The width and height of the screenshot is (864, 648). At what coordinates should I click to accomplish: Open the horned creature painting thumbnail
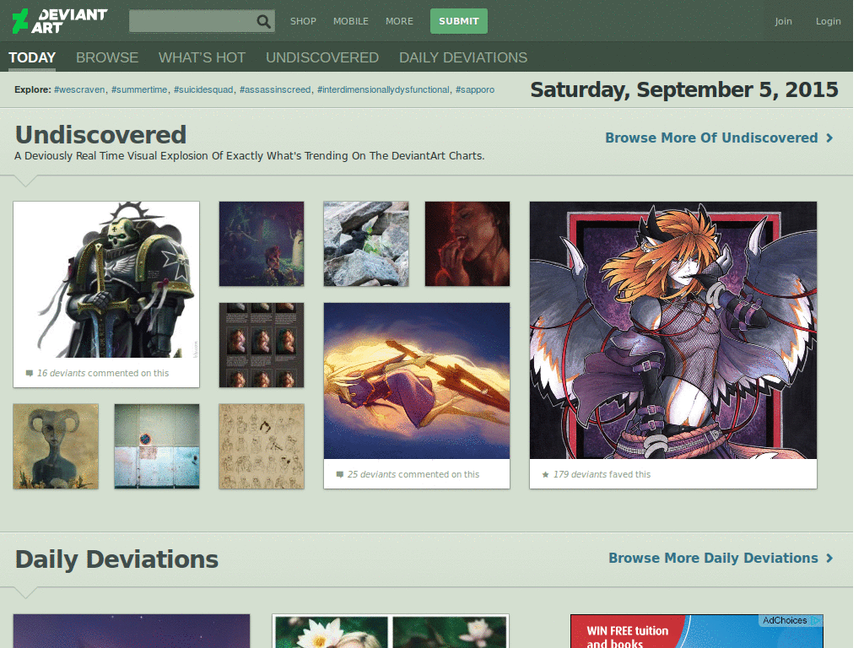click(x=56, y=446)
